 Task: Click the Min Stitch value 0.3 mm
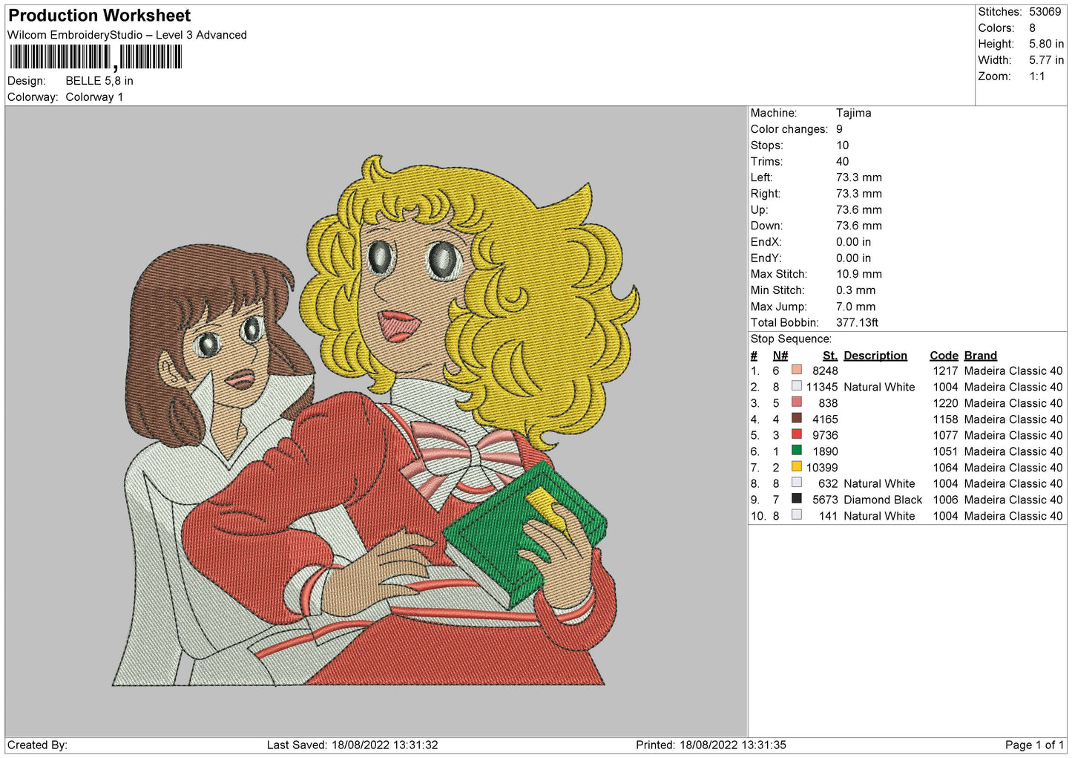click(x=855, y=290)
